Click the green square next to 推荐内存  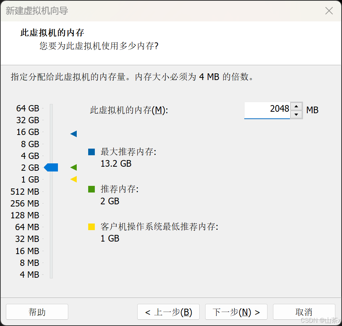tap(91, 189)
